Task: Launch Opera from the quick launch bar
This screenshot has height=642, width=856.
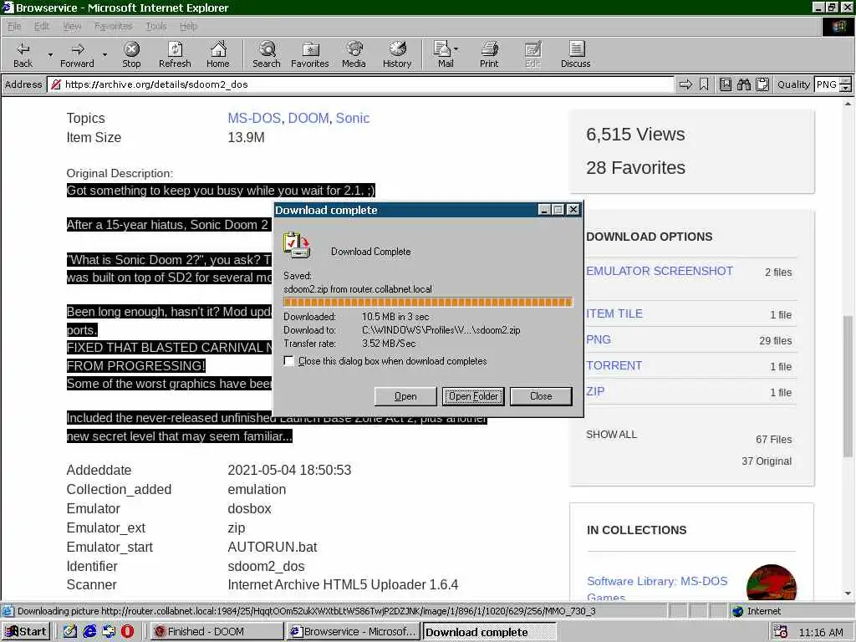Action: (127, 632)
